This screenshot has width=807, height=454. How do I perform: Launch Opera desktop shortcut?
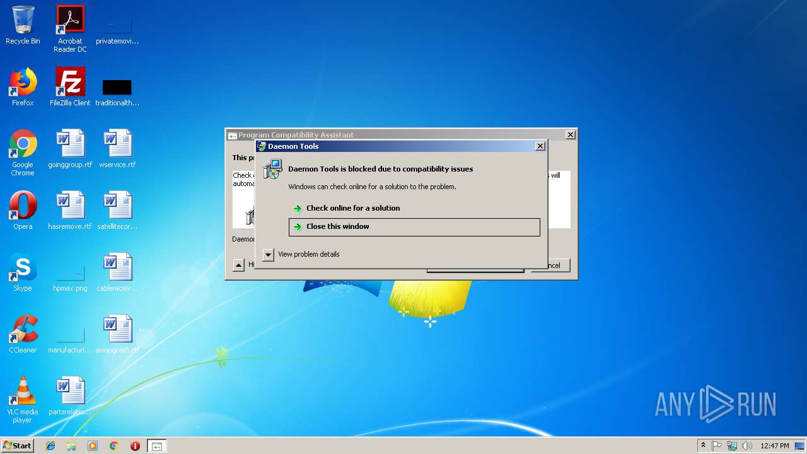click(x=23, y=211)
